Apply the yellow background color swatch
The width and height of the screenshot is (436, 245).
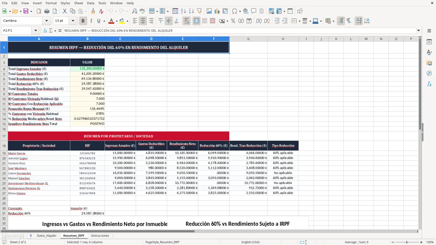coord(122,21)
